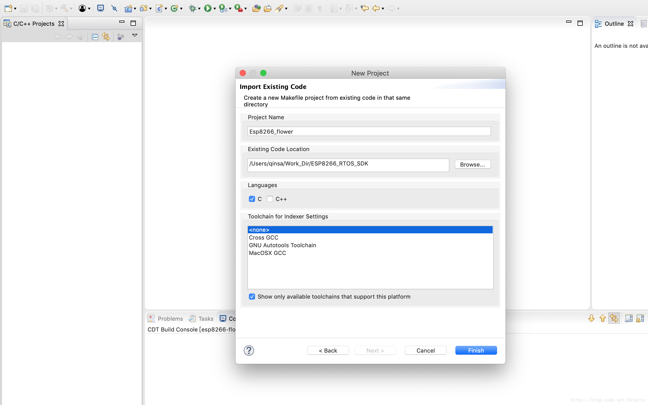Toggle Show only available toolchains checkbox
This screenshot has height=405, width=648.
252,297
